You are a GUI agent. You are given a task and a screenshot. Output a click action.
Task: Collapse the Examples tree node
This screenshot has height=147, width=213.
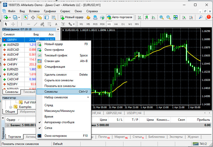[10, 107]
